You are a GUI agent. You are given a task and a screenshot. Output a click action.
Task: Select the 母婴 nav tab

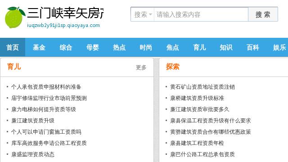click(93, 47)
